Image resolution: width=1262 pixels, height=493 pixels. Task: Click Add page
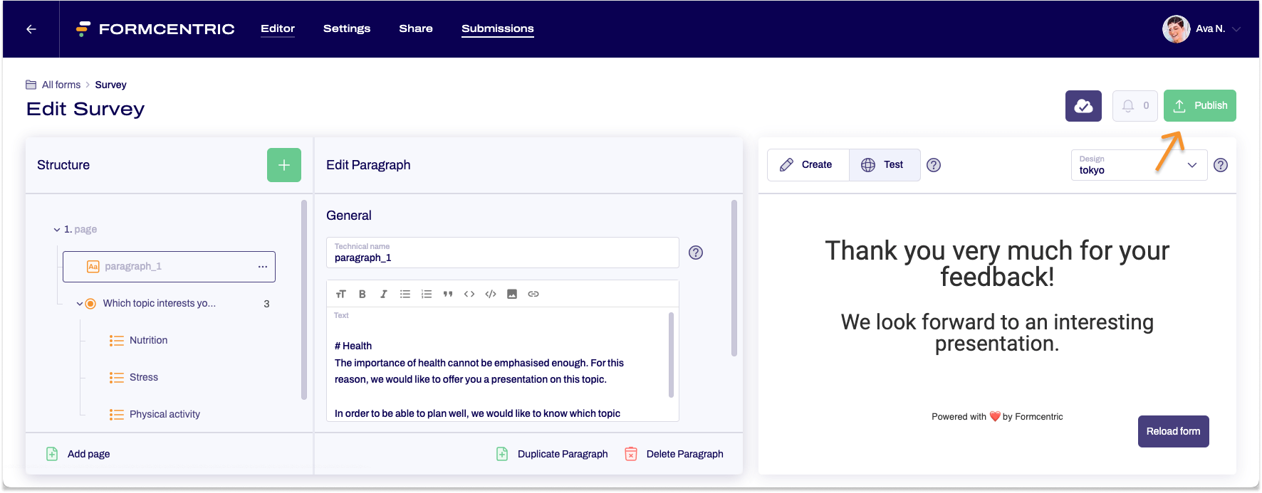[78, 454]
